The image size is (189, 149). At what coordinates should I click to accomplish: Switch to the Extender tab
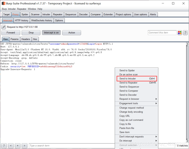108,15
